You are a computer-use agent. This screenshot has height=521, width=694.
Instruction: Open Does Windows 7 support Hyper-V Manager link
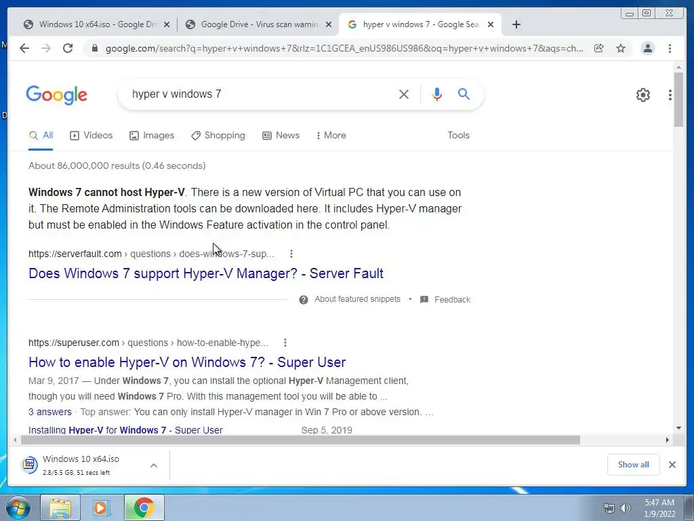point(206,273)
